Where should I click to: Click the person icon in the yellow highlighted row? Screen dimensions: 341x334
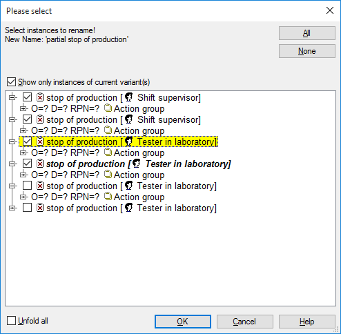pyautogui.click(x=129, y=141)
